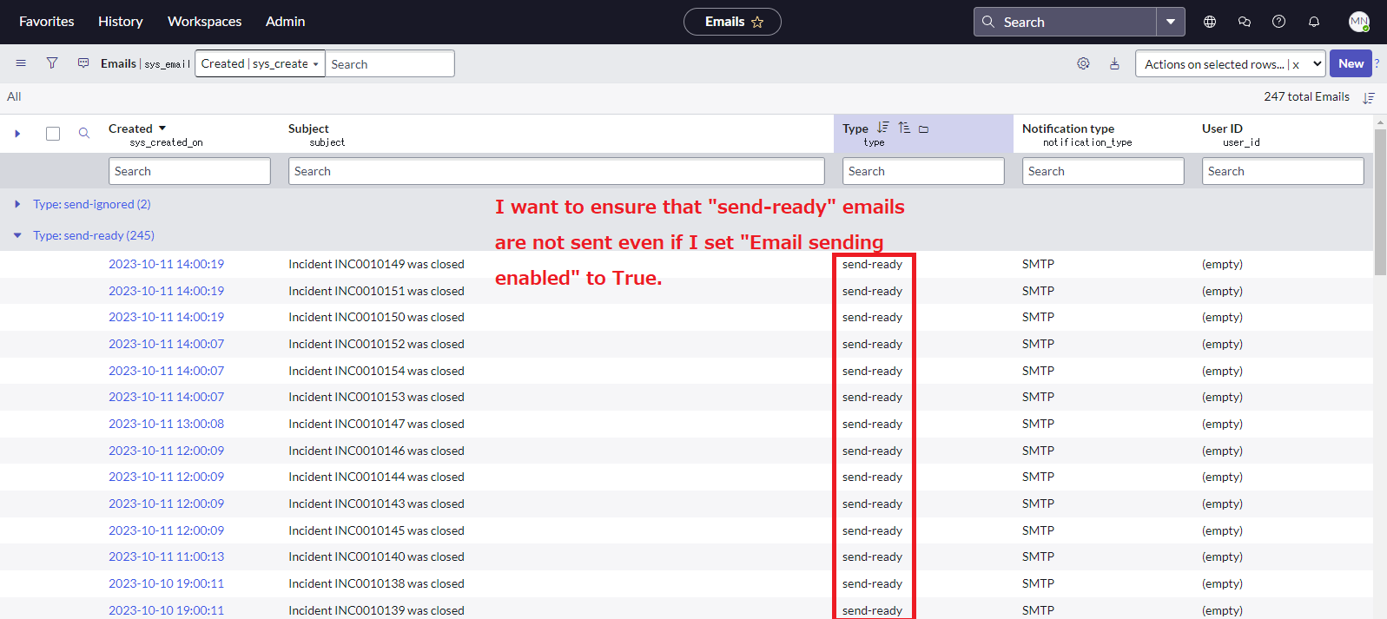
Task: Click the vertical scrollbar of the list
Action: tap(1380, 202)
